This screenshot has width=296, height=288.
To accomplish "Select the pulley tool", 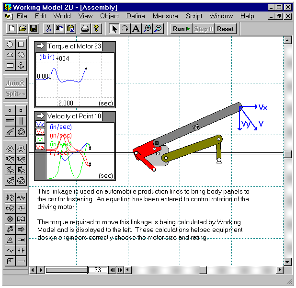I will click(10, 261).
